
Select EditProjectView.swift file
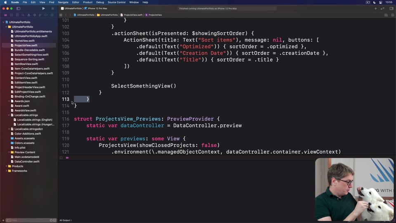click(28, 92)
